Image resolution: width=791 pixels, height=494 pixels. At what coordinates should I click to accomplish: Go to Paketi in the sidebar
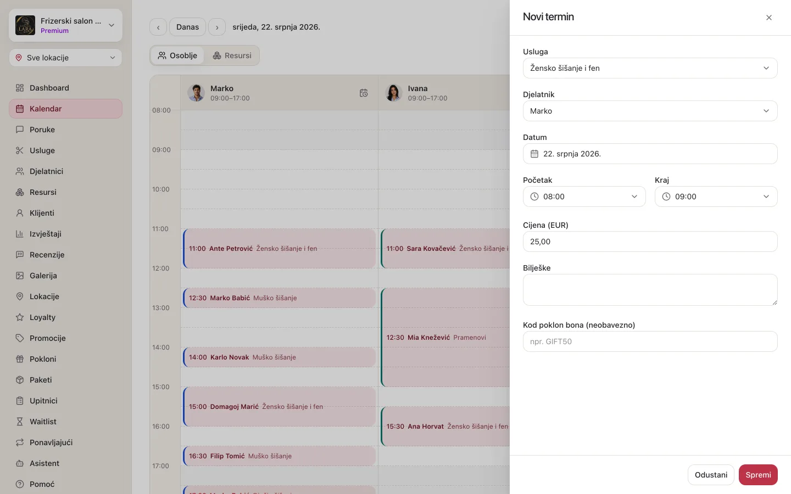[x=66, y=380]
